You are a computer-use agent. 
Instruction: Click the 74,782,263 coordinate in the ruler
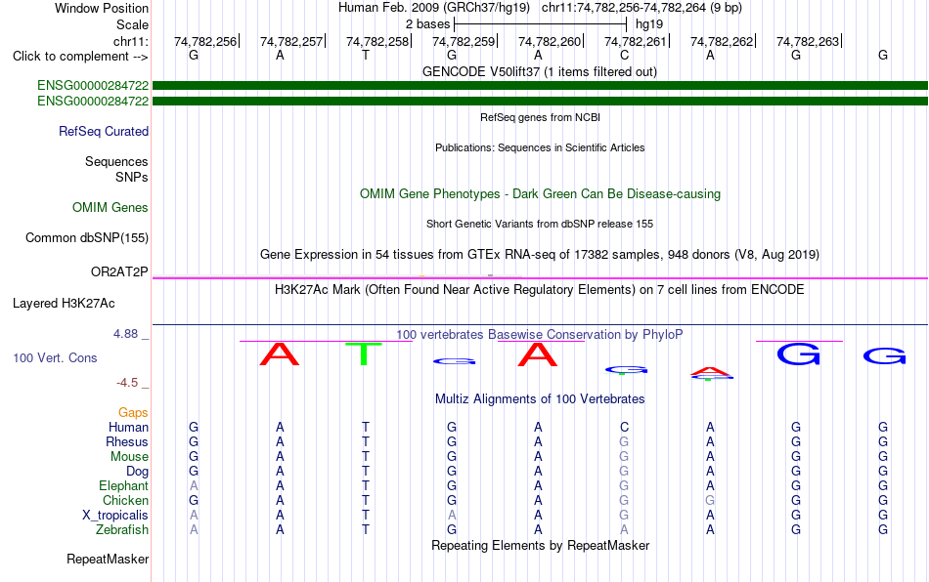pos(808,41)
